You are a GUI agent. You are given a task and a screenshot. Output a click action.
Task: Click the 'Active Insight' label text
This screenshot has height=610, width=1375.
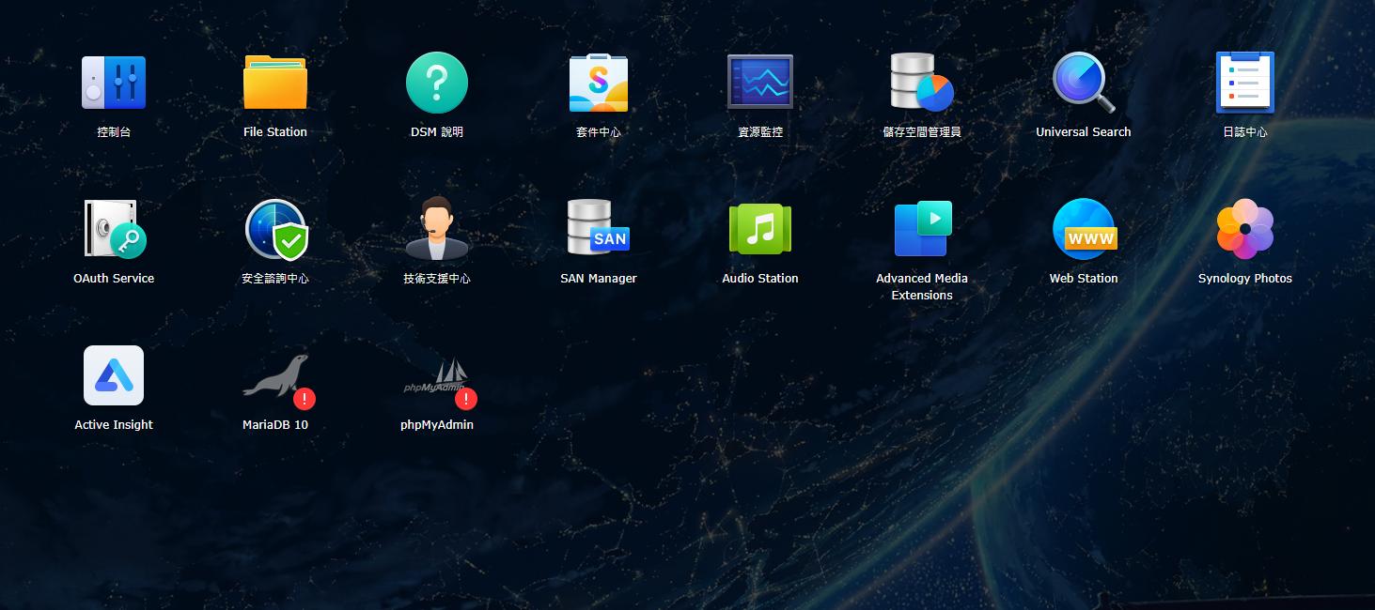point(114,425)
